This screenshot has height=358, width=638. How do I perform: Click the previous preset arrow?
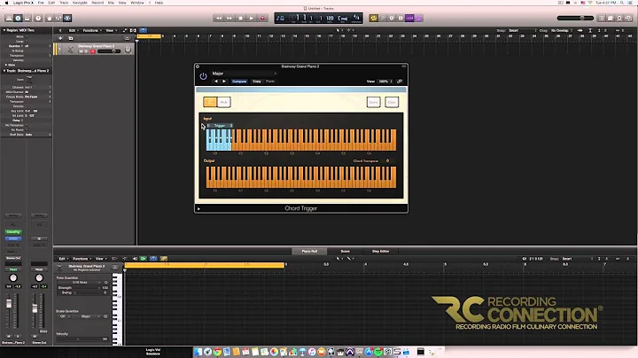tap(216, 82)
